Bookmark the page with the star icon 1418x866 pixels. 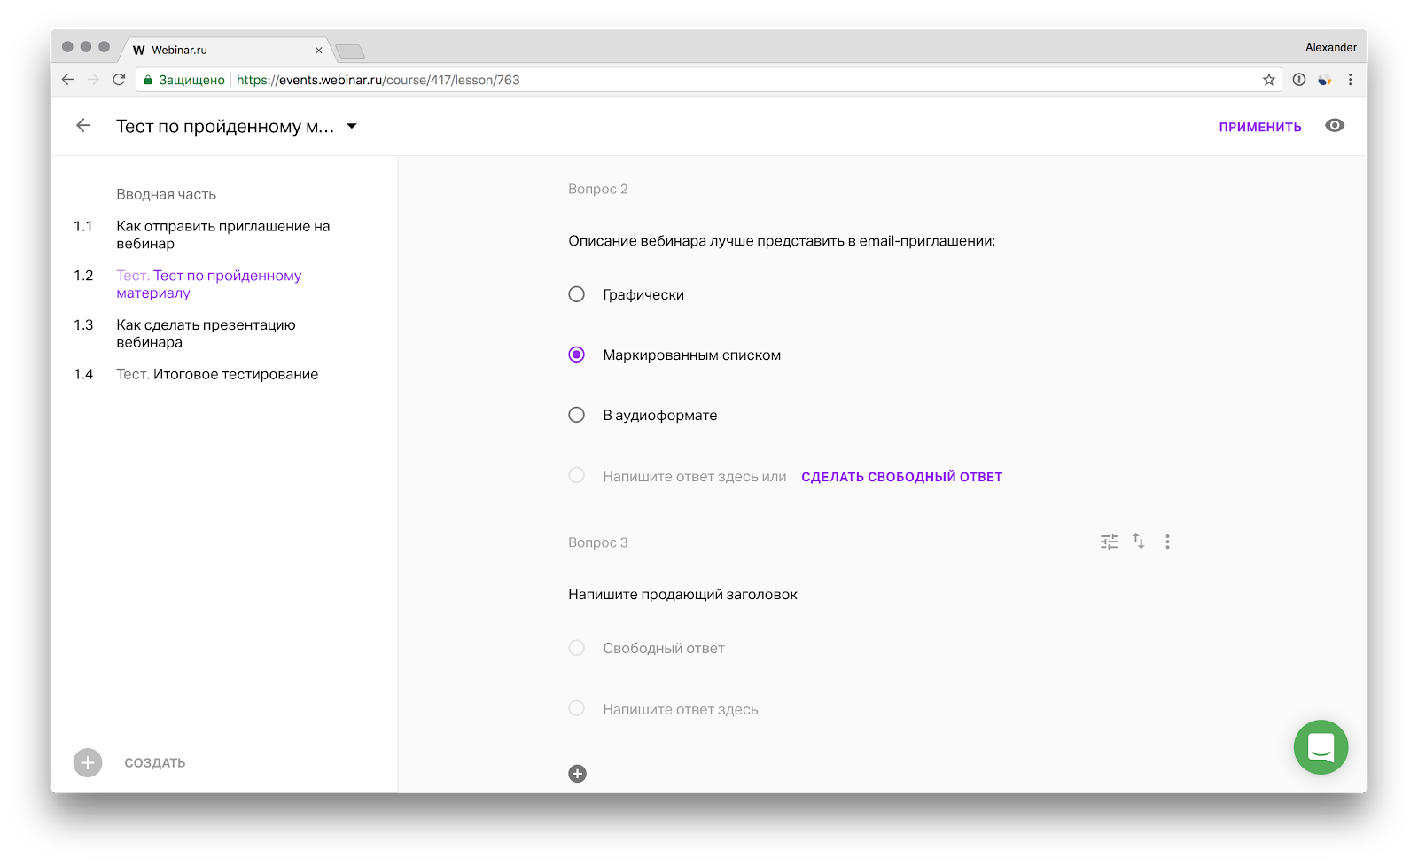point(1268,80)
